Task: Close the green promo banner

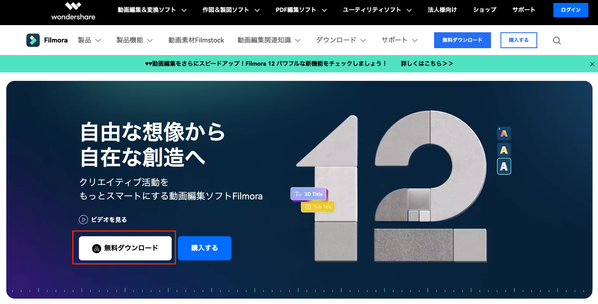Action: click(592, 64)
